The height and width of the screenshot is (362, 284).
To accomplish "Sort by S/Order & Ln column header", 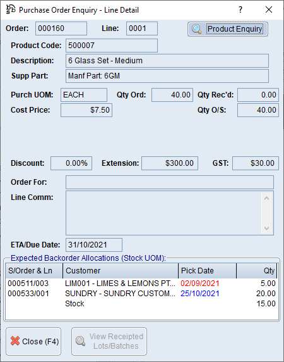I will [34, 271].
